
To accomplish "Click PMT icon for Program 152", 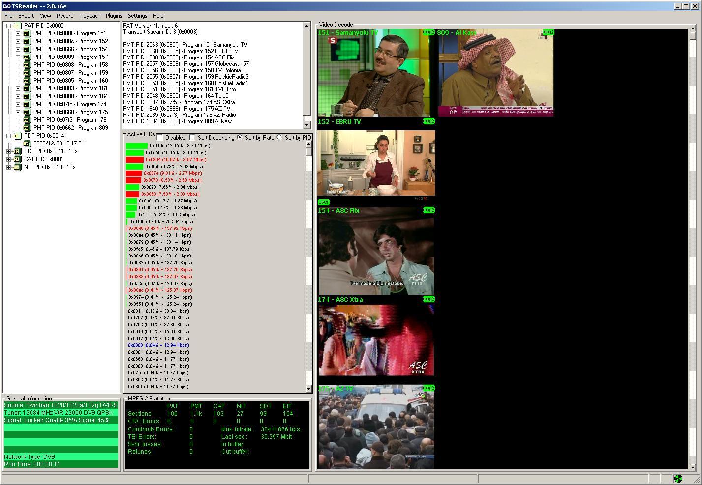I will click(x=27, y=41).
